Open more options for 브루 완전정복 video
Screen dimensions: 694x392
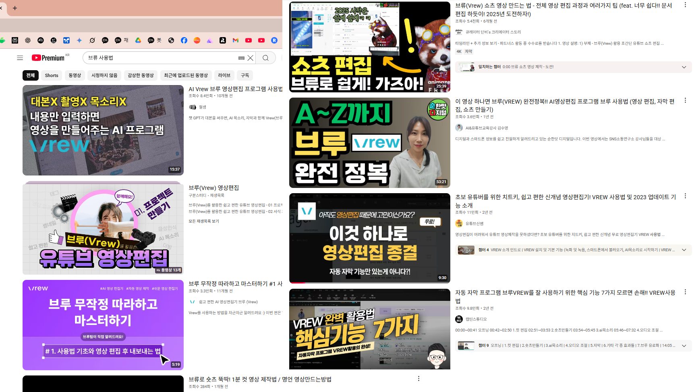[x=685, y=100]
